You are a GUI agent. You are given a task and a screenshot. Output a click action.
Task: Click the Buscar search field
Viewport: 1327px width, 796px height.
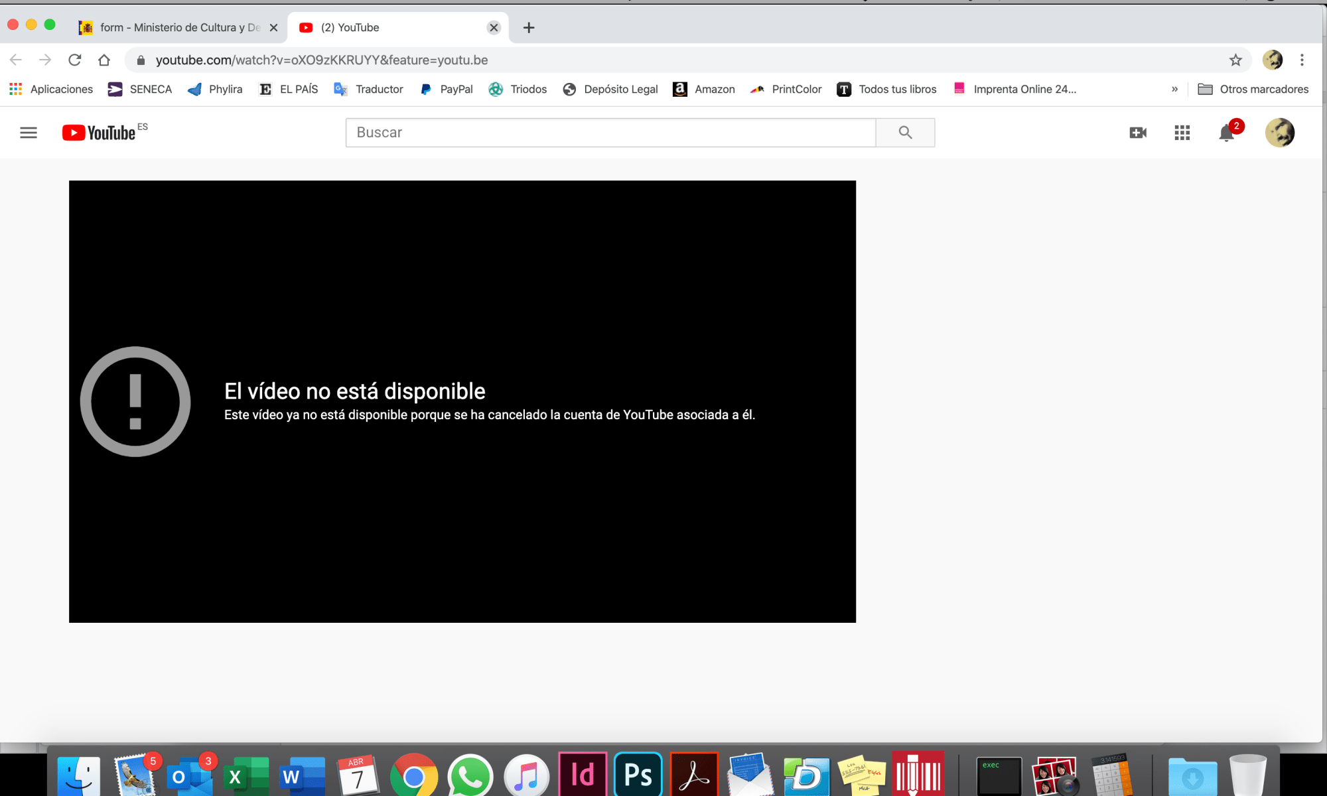pos(610,133)
